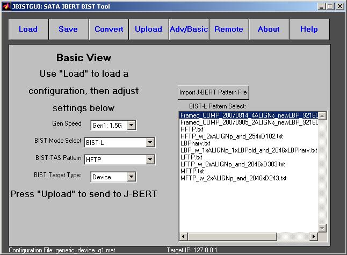Click the Load button
This screenshot has width=347, height=255.
[28, 29]
